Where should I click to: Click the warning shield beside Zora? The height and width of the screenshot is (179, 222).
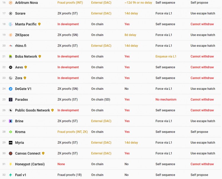coord(25,78)
